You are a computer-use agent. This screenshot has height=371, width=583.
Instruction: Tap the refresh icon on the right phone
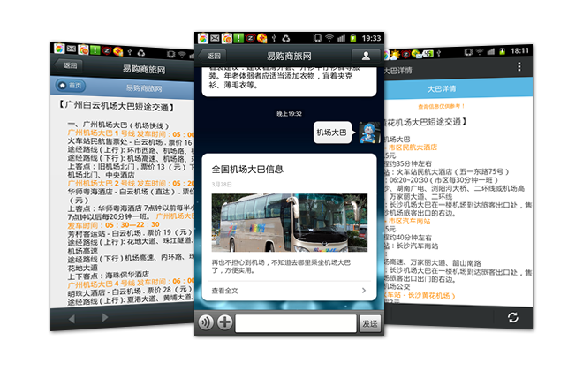pyautogui.click(x=512, y=317)
